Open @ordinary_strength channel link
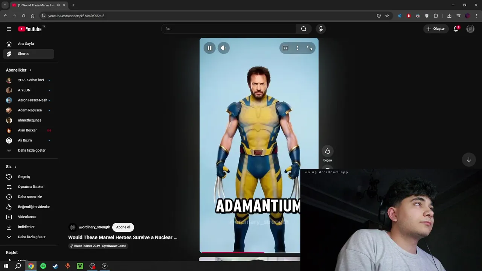 pos(95,227)
